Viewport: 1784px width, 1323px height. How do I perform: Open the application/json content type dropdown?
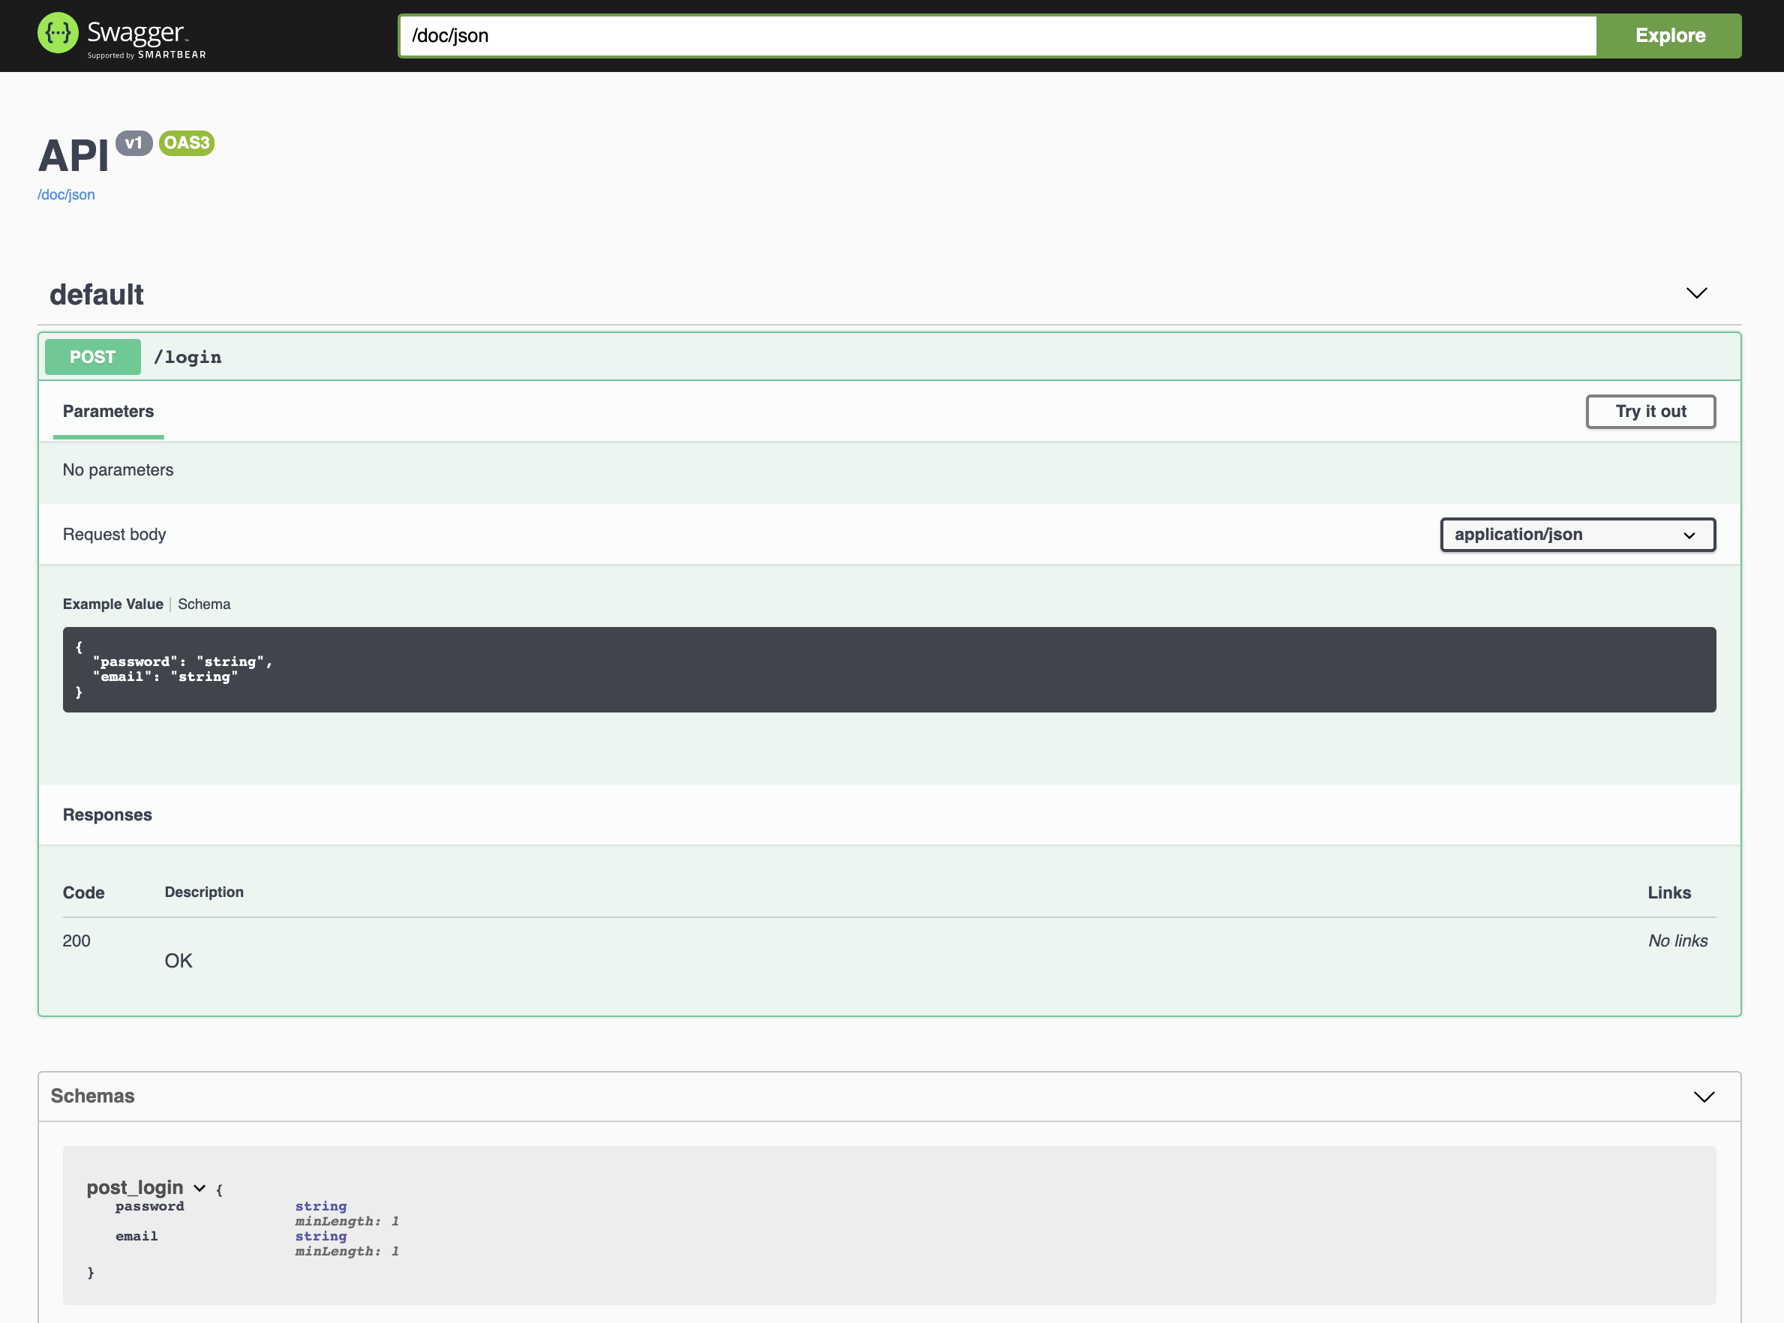tap(1578, 535)
